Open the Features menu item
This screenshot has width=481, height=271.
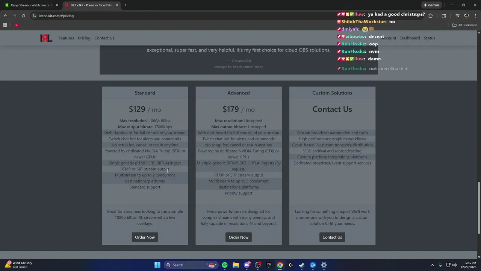(66, 38)
